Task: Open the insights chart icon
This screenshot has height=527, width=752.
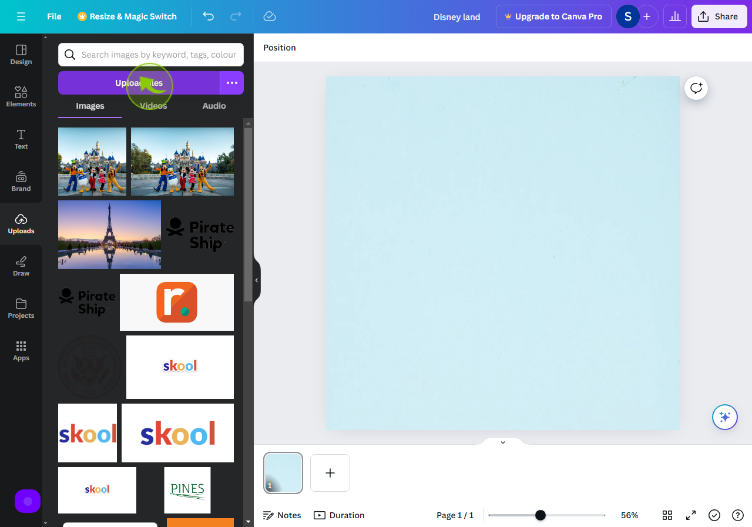Action: coord(675,16)
